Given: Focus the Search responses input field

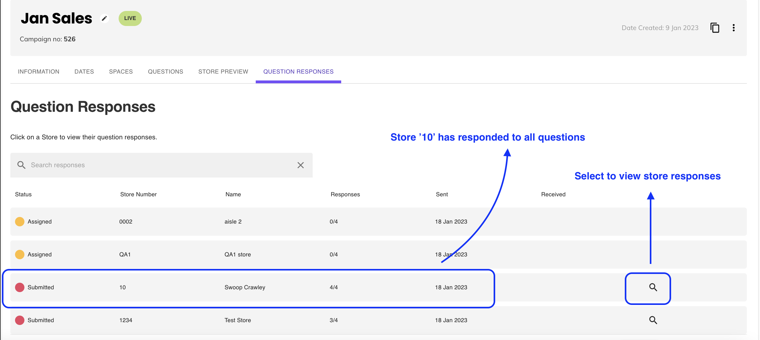Looking at the screenshot, I should [157, 165].
